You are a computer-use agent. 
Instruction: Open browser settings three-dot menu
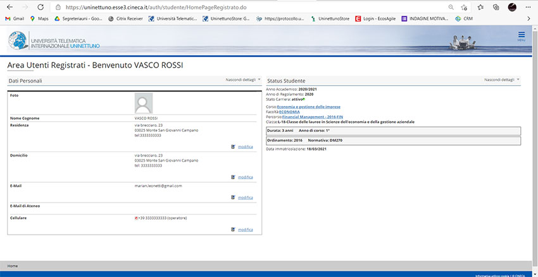point(529,7)
